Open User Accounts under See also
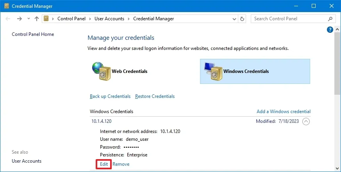This screenshot has height=172, width=341. 27,161
